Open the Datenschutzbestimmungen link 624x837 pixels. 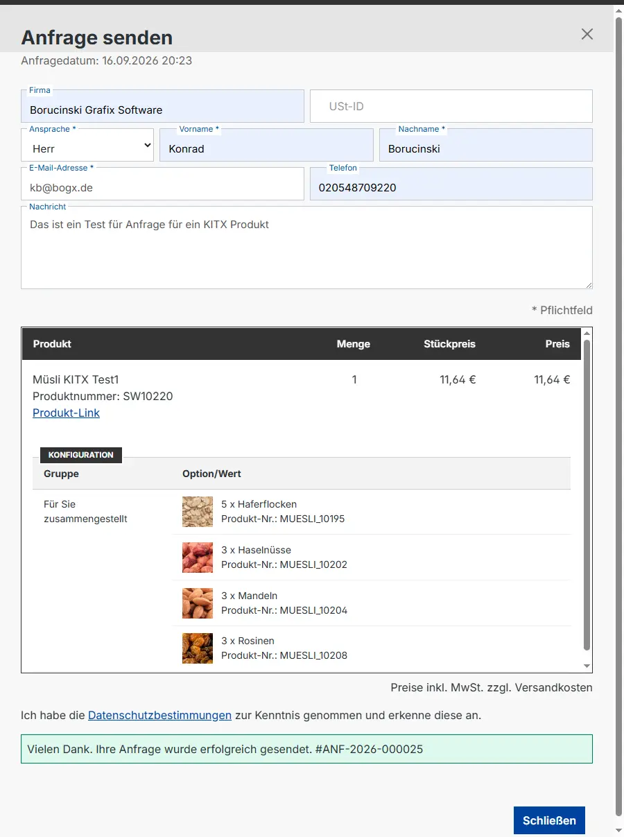(159, 715)
